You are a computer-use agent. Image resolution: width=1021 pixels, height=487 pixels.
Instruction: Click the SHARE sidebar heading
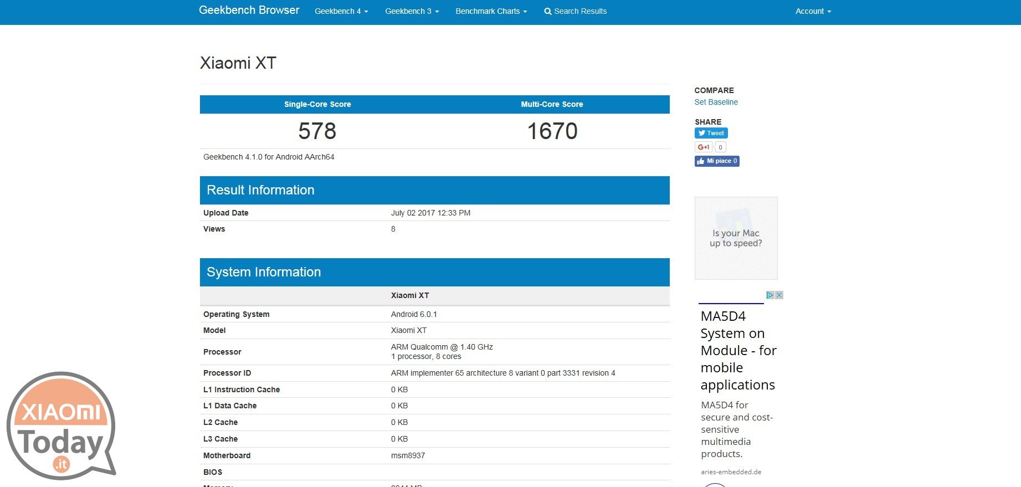[708, 122]
